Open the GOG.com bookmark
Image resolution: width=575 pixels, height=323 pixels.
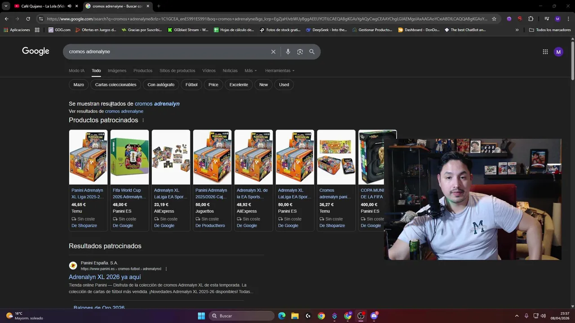coord(59,30)
